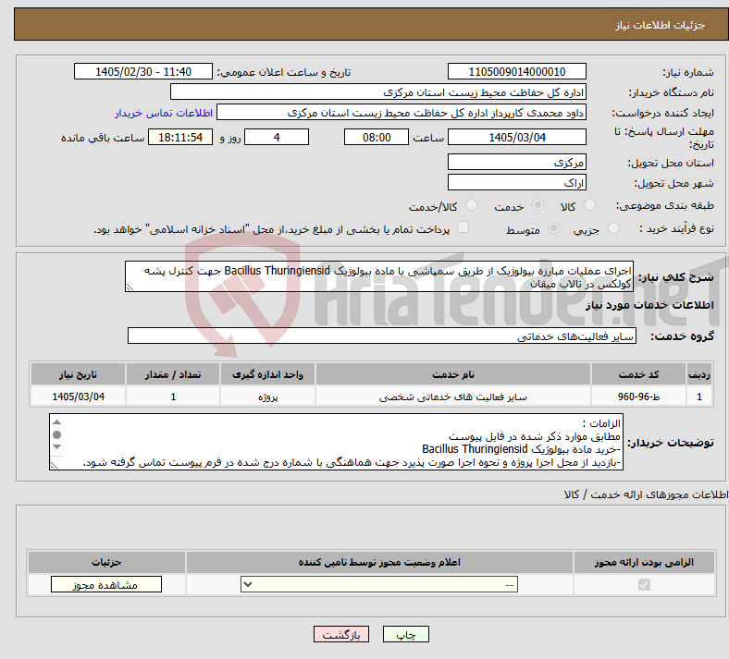Click the کد خدمت column header
Viewport: 729px width, 659px height.
tap(639, 374)
